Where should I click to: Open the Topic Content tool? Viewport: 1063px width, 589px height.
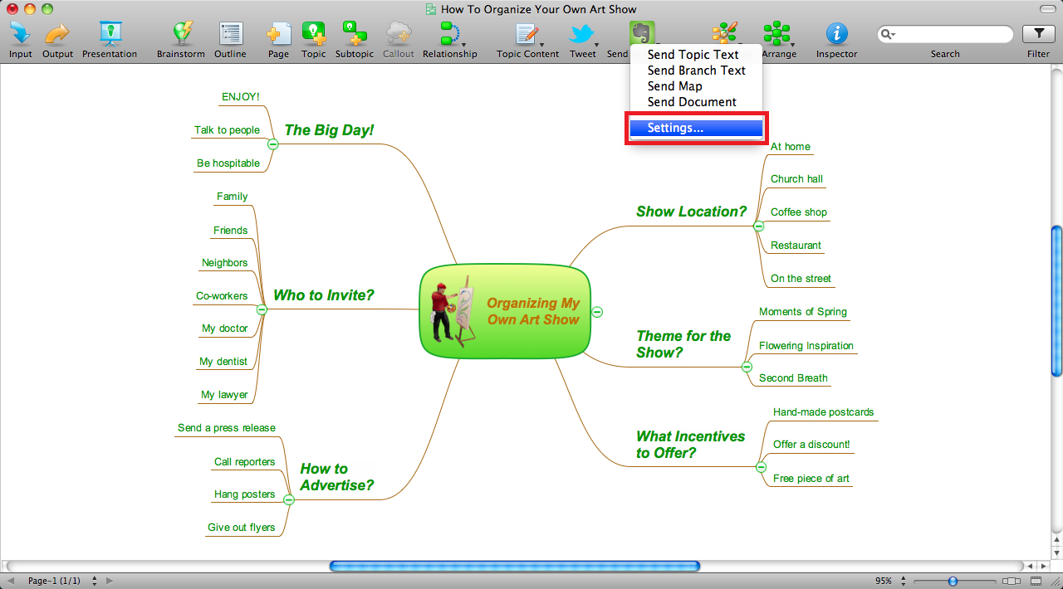[527, 34]
